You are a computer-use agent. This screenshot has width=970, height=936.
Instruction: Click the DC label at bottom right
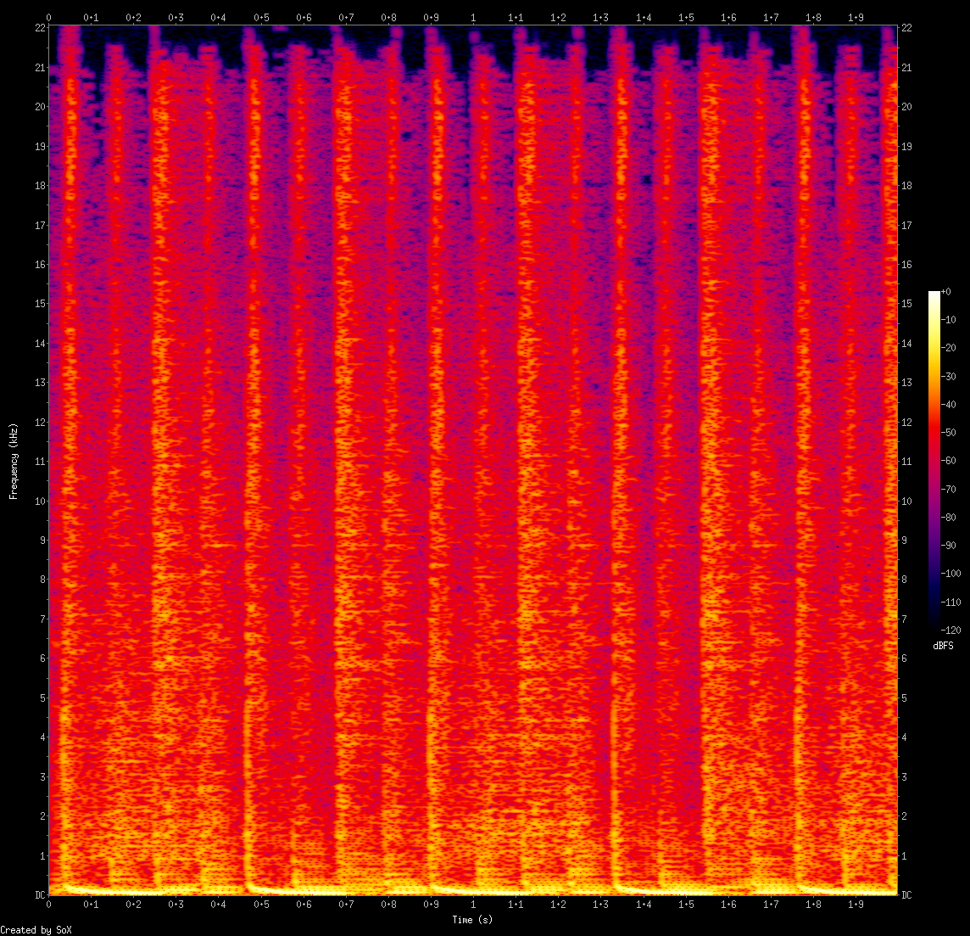[x=906, y=895]
